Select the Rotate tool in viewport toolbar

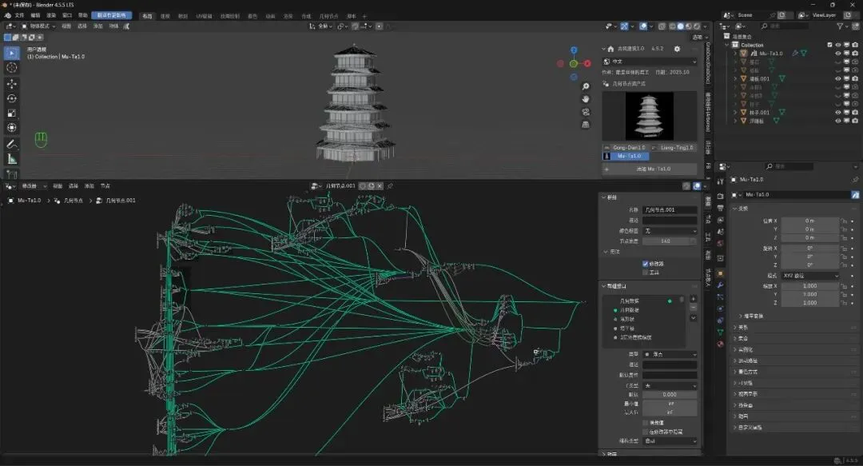click(12, 98)
